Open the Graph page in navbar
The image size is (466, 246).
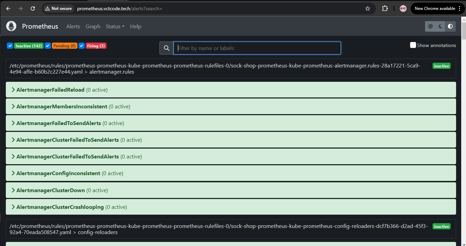pyautogui.click(x=93, y=26)
